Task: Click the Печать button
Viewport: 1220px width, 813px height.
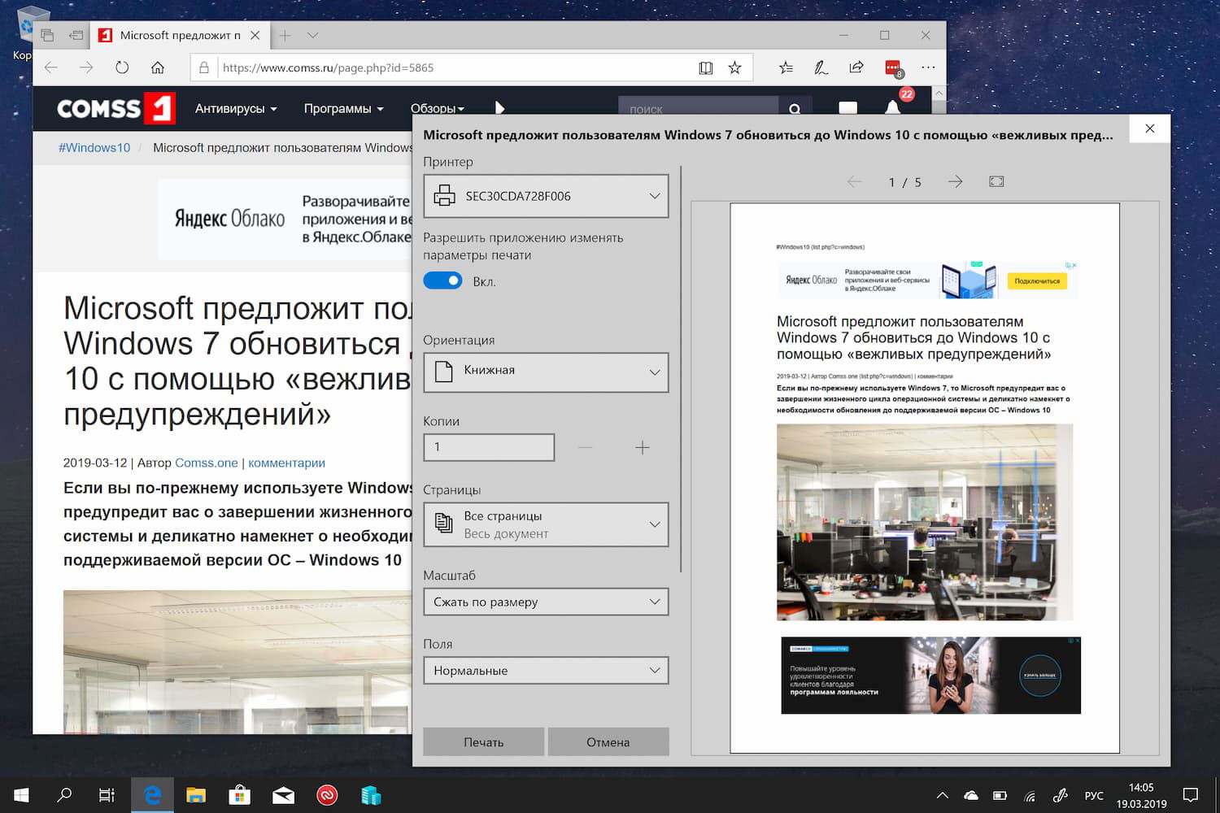Action: coord(483,741)
